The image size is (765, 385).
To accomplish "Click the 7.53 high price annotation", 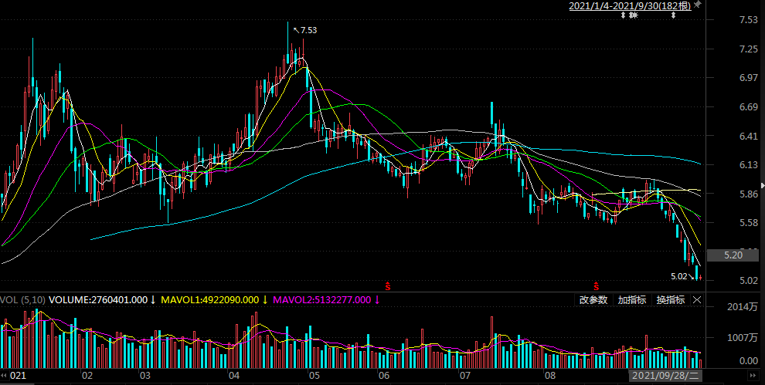I will 308,30.
